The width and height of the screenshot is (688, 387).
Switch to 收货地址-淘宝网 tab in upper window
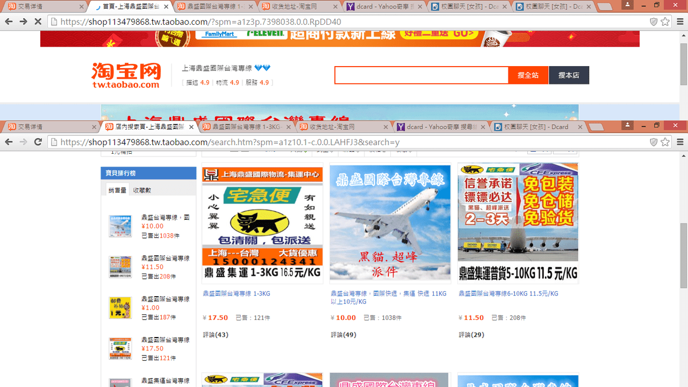[300, 6]
